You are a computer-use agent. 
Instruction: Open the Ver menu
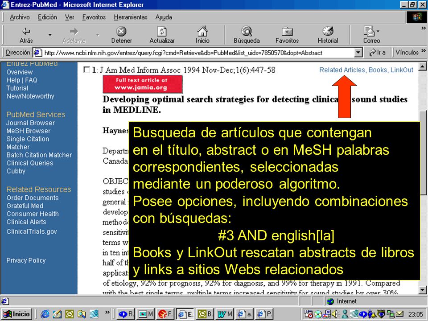(70, 17)
